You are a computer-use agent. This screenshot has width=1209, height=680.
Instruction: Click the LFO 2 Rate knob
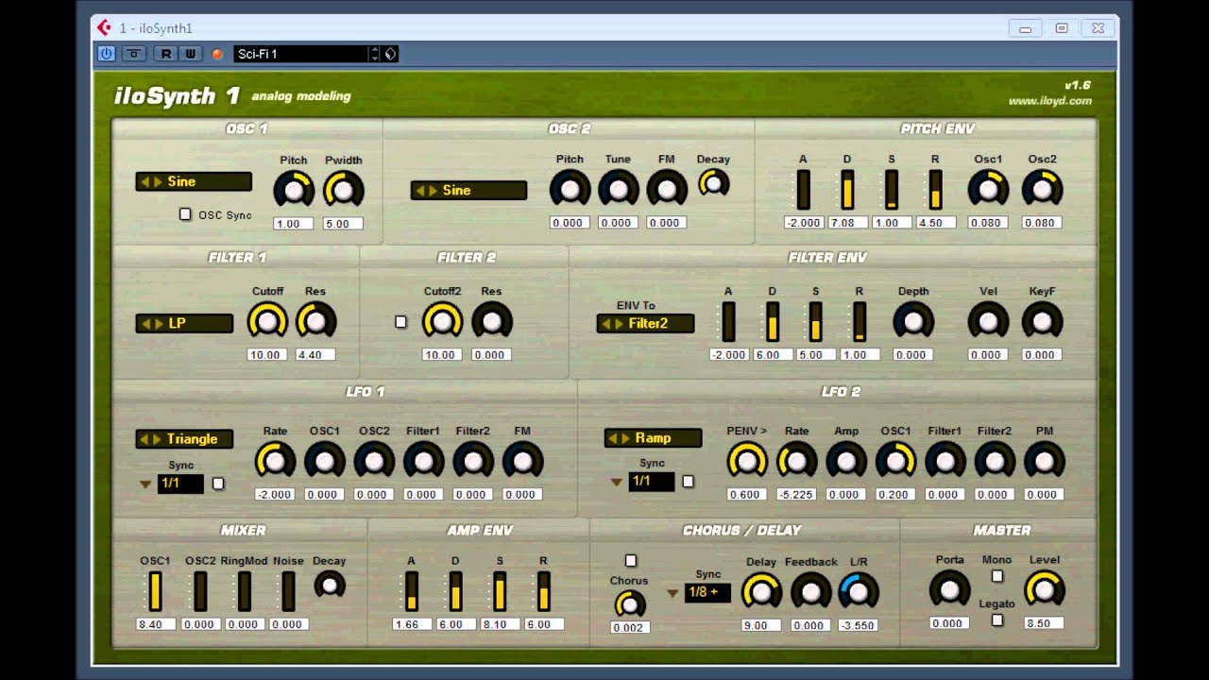point(796,461)
